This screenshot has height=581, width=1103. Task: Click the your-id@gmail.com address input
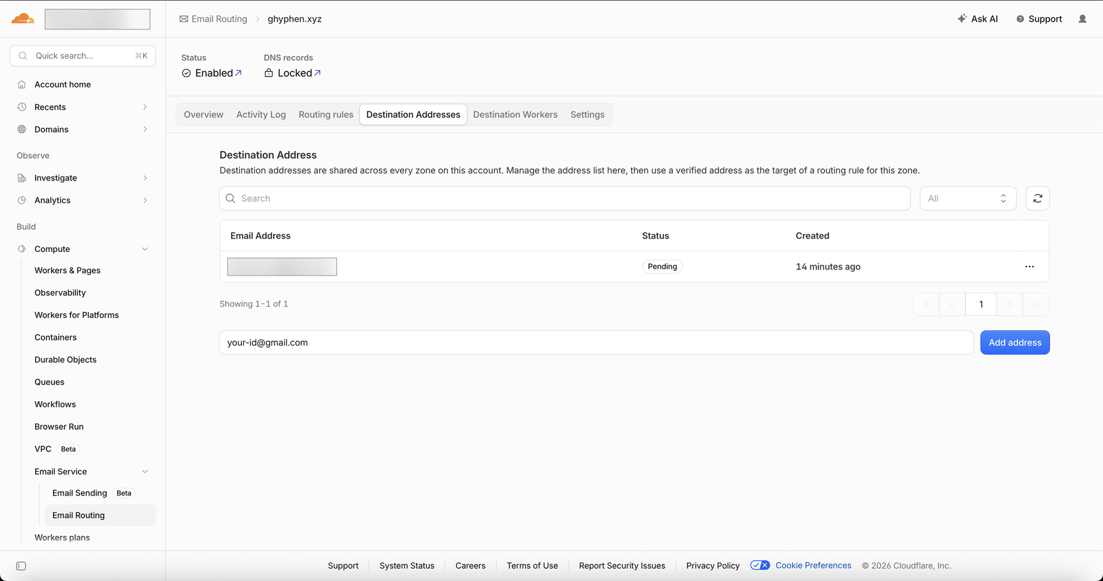tap(596, 342)
